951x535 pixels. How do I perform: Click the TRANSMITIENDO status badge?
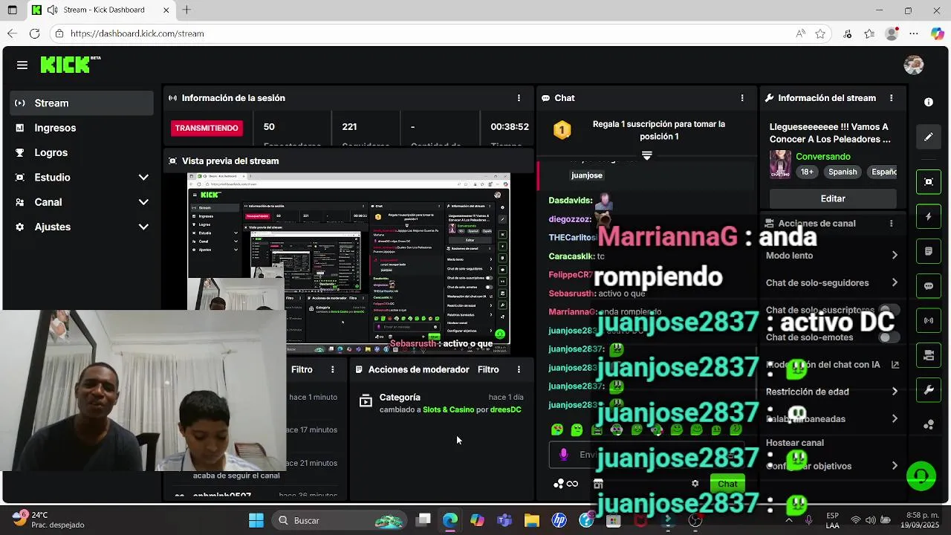[207, 128]
